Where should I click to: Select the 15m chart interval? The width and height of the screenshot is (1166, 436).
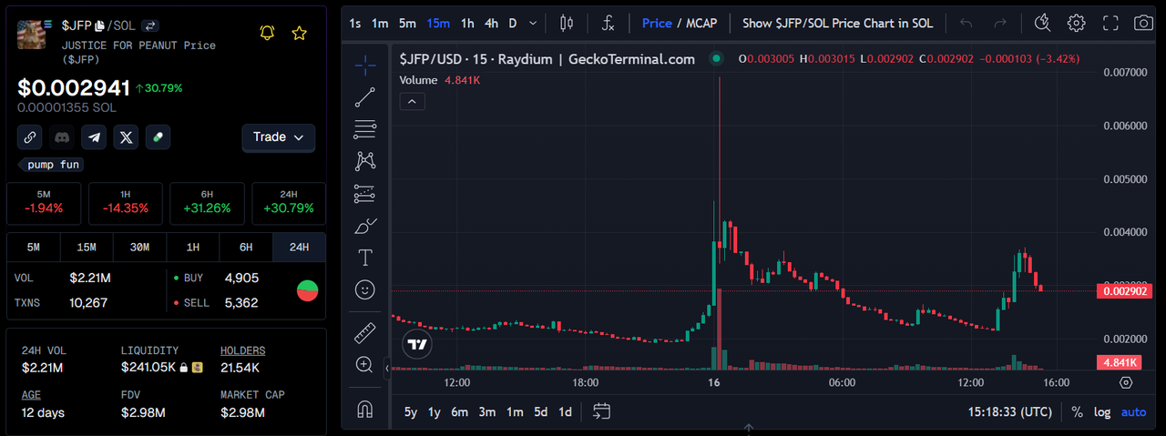(x=437, y=23)
